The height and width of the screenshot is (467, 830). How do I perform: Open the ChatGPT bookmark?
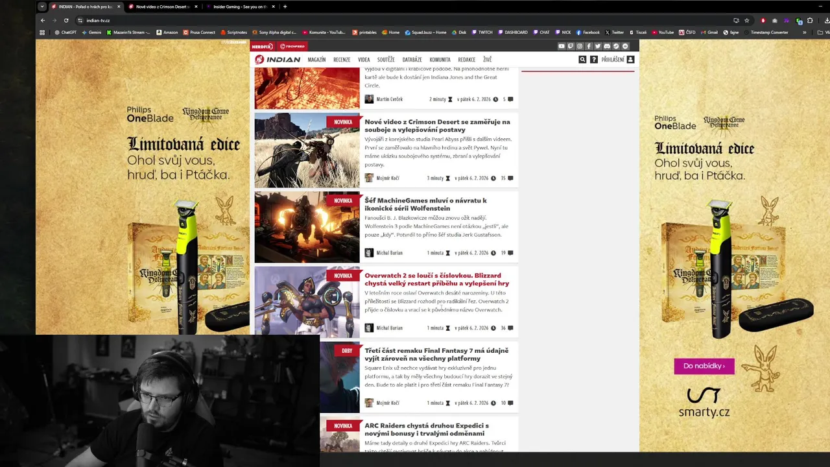65,32
